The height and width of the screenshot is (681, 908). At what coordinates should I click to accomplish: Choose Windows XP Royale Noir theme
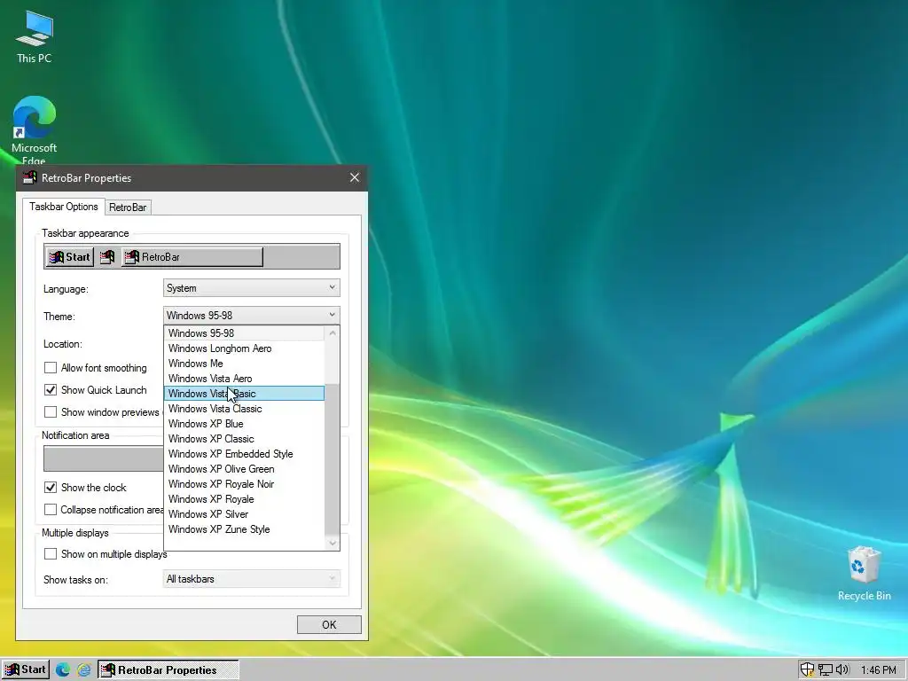pos(244,483)
